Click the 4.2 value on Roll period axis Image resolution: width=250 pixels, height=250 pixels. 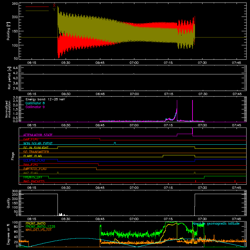[15, 73]
